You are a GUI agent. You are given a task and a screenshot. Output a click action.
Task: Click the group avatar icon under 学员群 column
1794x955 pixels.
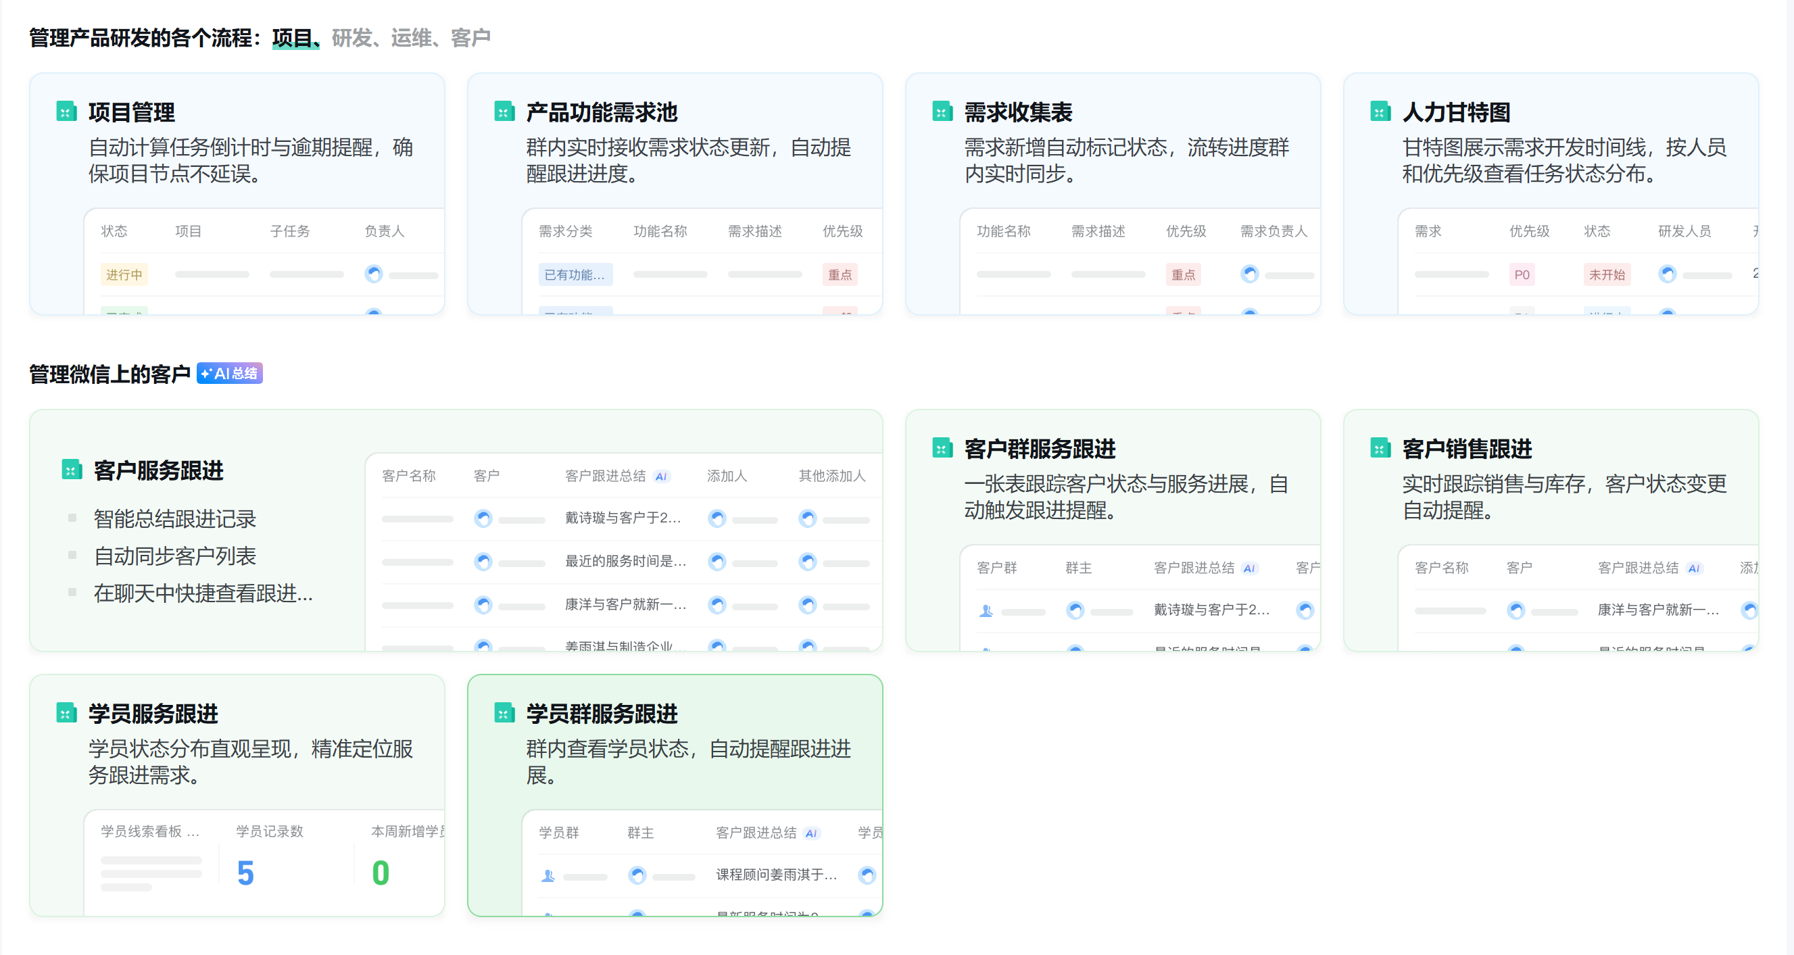548,876
